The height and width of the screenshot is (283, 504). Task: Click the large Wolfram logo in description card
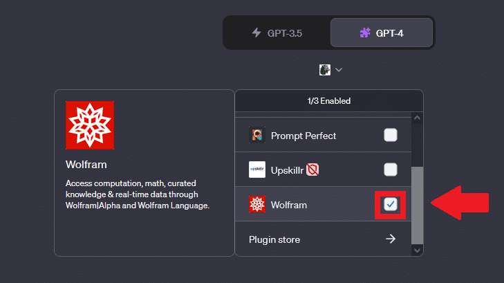90,125
